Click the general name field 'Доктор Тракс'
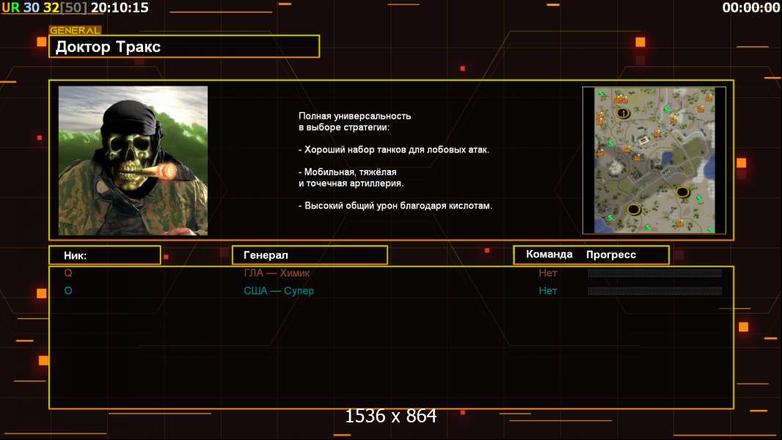The width and height of the screenshot is (782, 440). pos(184,46)
